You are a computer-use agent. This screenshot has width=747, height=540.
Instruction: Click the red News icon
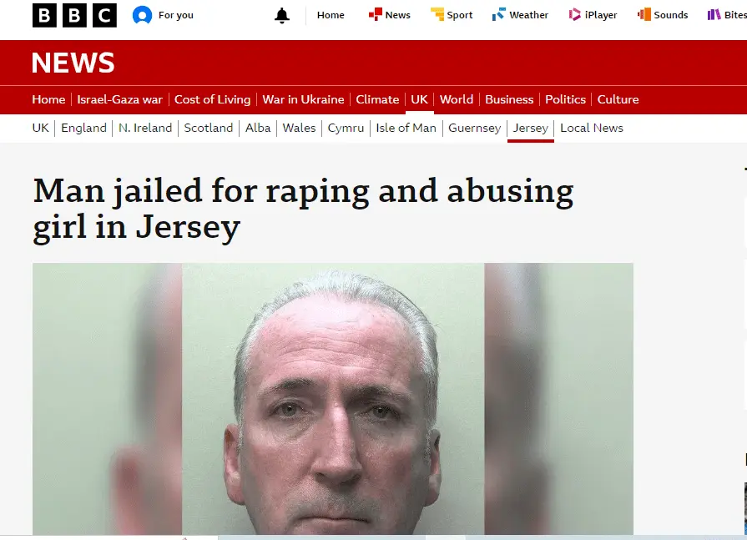[376, 14]
